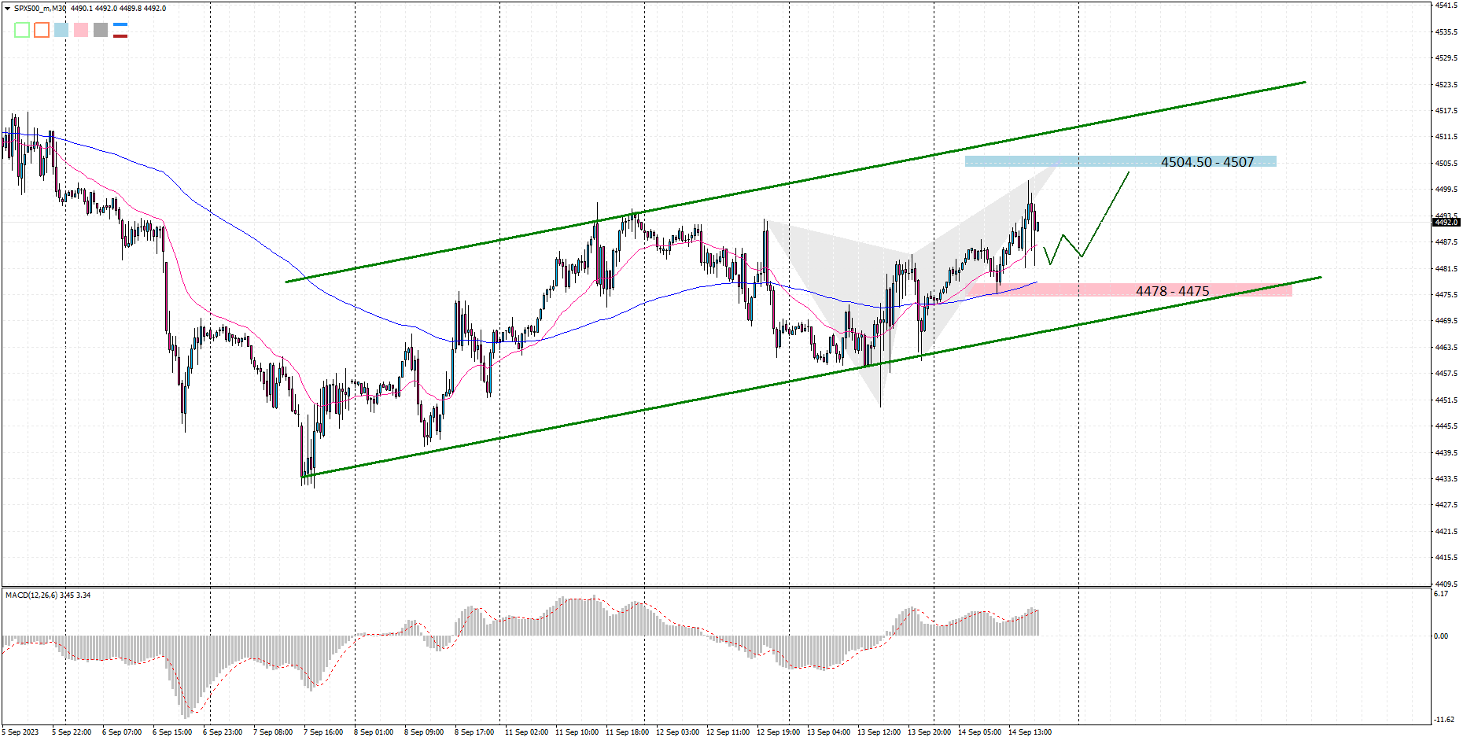The width and height of the screenshot is (1463, 741).
Task: Click the gray filled square swatch
Action: click(x=101, y=30)
